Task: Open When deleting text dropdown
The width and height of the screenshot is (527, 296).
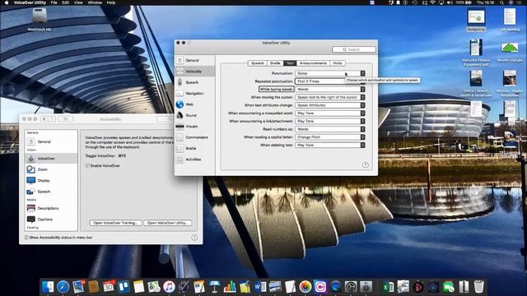Action: coord(330,145)
